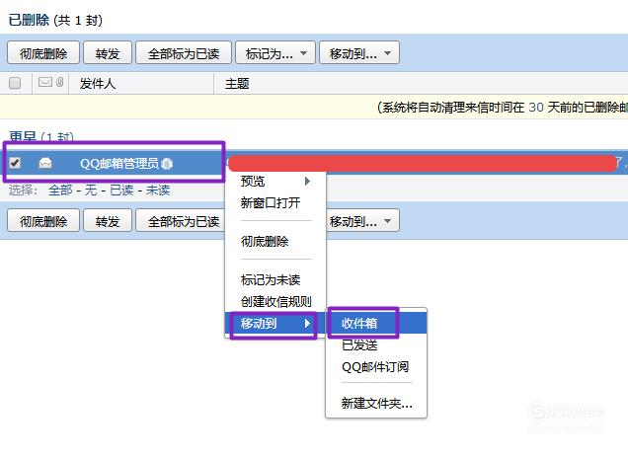Select 全部 link in 选择 row
Image resolution: width=628 pixels, height=458 pixels.
(x=60, y=190)
